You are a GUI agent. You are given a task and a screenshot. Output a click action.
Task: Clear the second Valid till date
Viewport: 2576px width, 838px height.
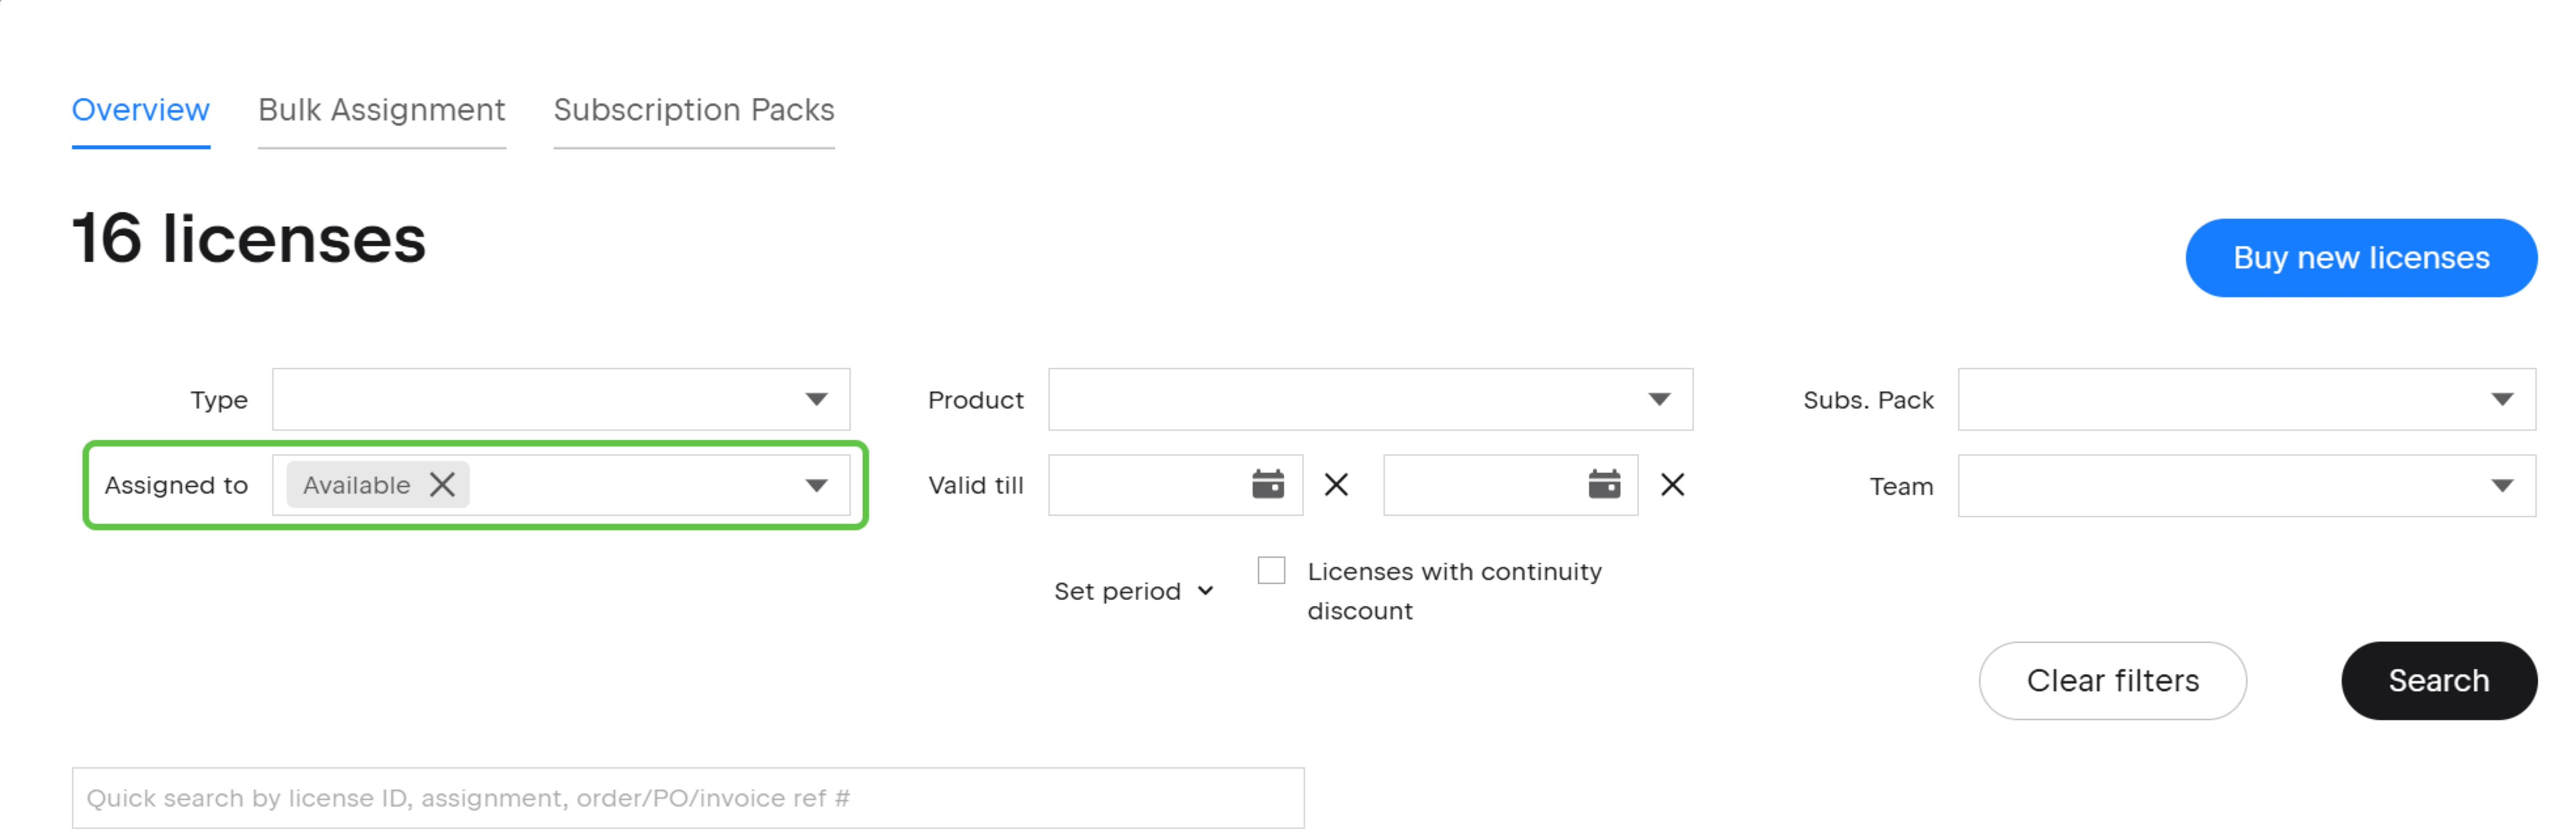coord(1672,485)
